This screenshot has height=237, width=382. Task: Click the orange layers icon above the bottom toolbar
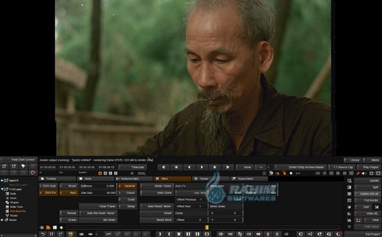pyautogui.click(x=48, y=227)
